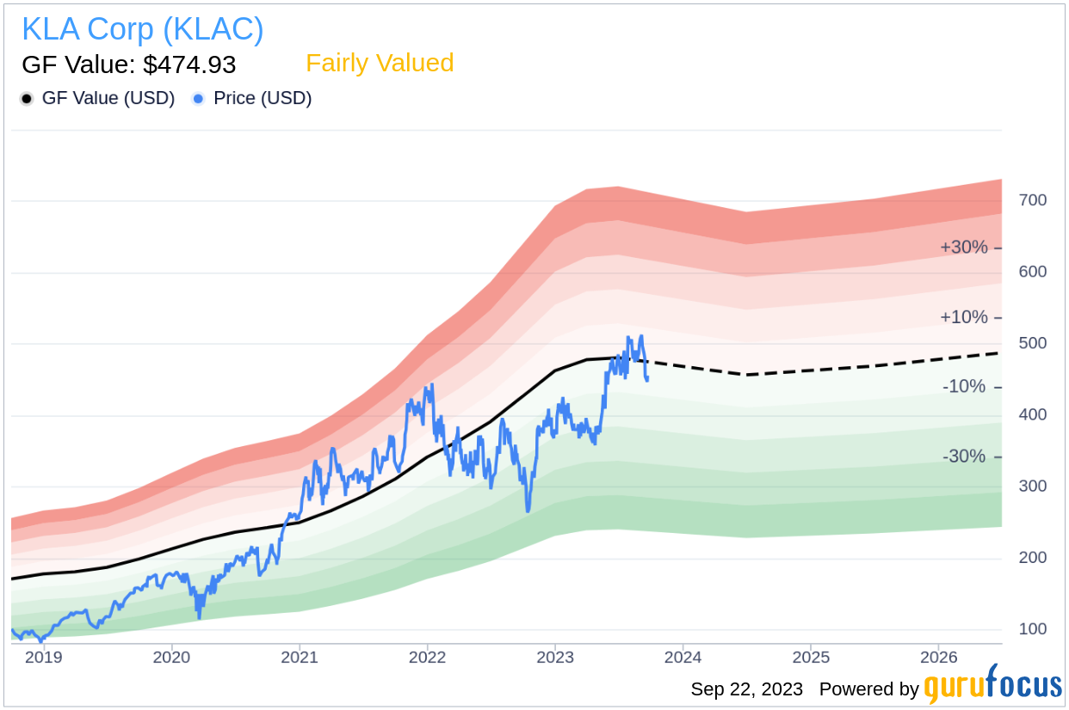Screen dimensions: 1069x710
Task: Click the 100 y-axis value label
Action: 1033,629
